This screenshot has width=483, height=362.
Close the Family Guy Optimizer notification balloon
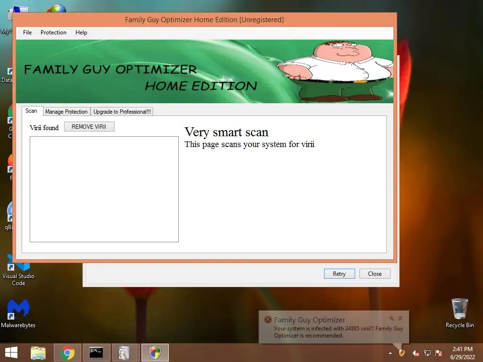(x=400, y=318)
